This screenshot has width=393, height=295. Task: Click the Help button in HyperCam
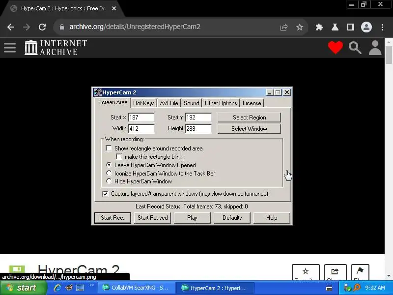point(272,218)
